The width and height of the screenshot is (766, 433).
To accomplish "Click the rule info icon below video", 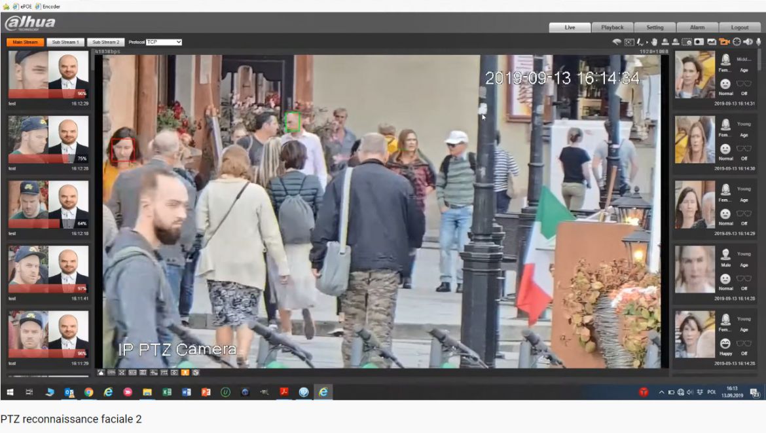I will (x=153, y=372).
